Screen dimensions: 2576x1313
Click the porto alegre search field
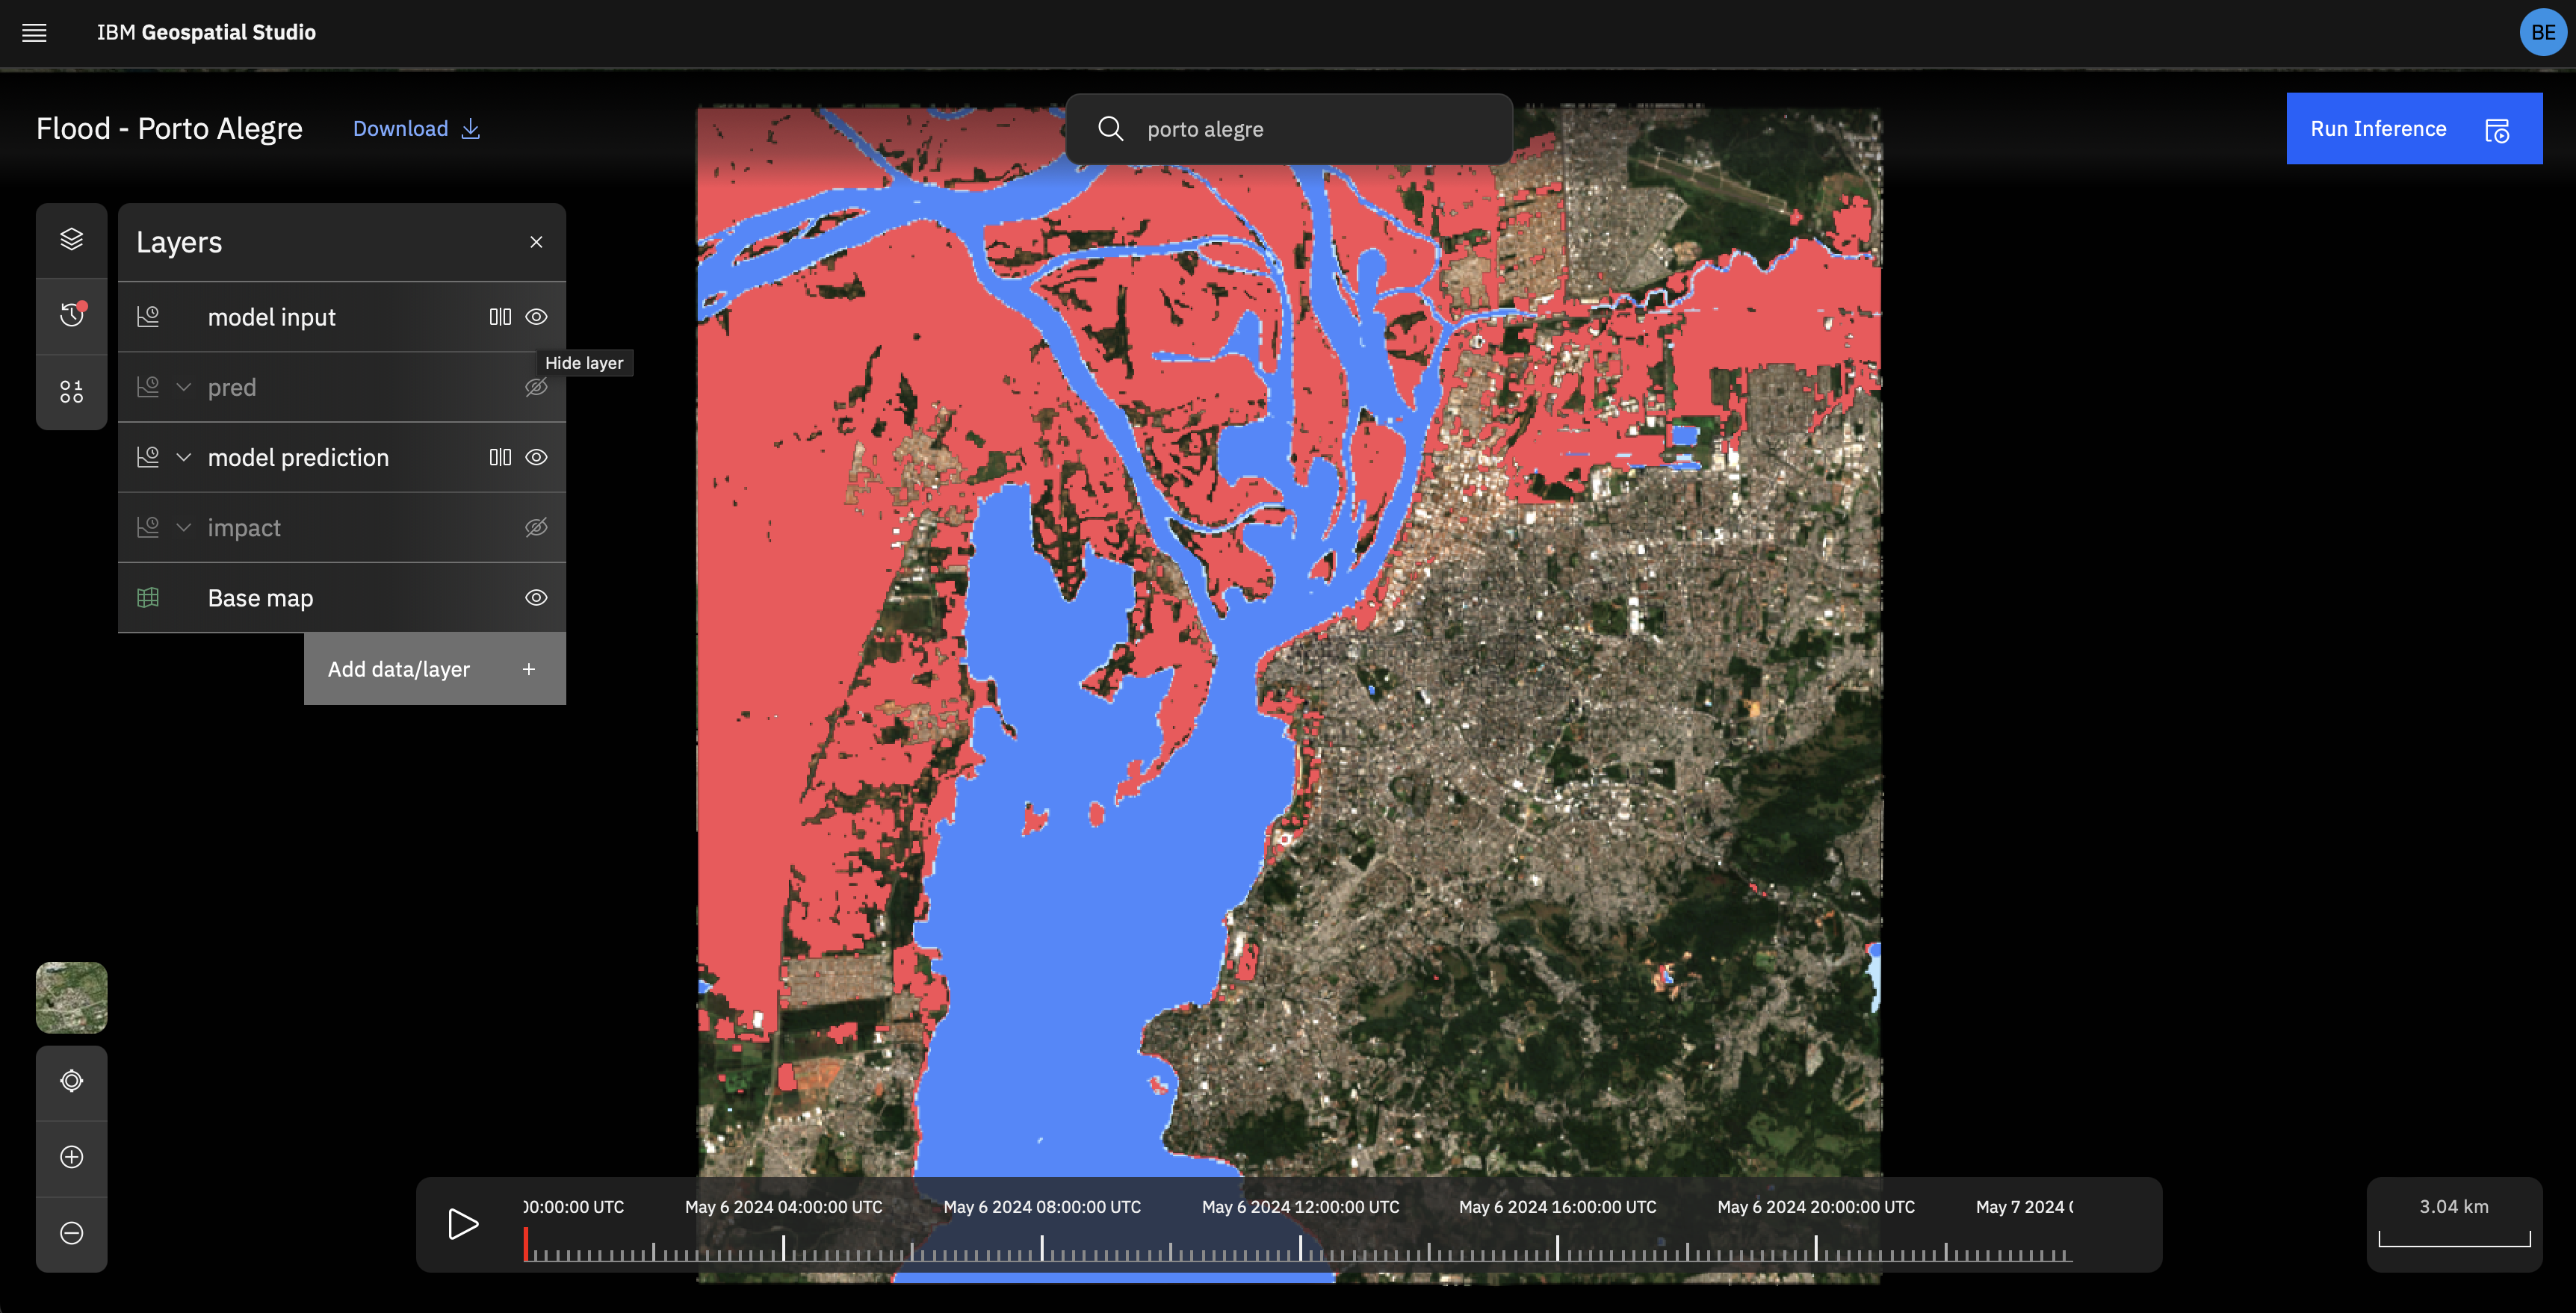(x=1300, y=129)
